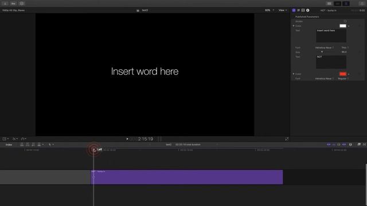Toggle full screen viewer icon
Viewport: 367px width, 206px height.
pos(287,139)
